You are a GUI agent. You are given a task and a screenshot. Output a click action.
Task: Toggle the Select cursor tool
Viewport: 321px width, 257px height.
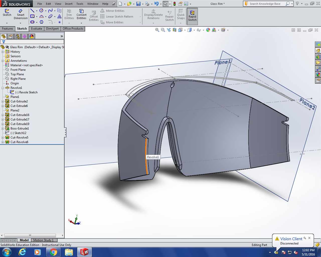click(165, 4)
